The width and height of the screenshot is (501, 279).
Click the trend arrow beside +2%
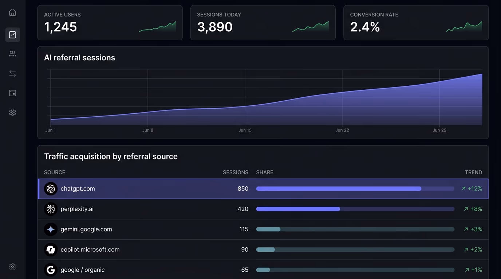coord(466,250)
